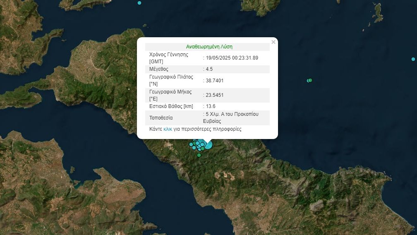Open the κλικ link for more information

(168, 129)
